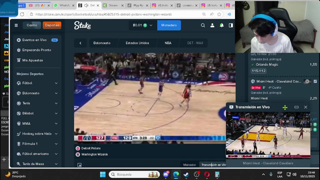The width and height of the screenshot is (320, 180).
Task: Show hidden system tray icons
Action: point(263,174)
